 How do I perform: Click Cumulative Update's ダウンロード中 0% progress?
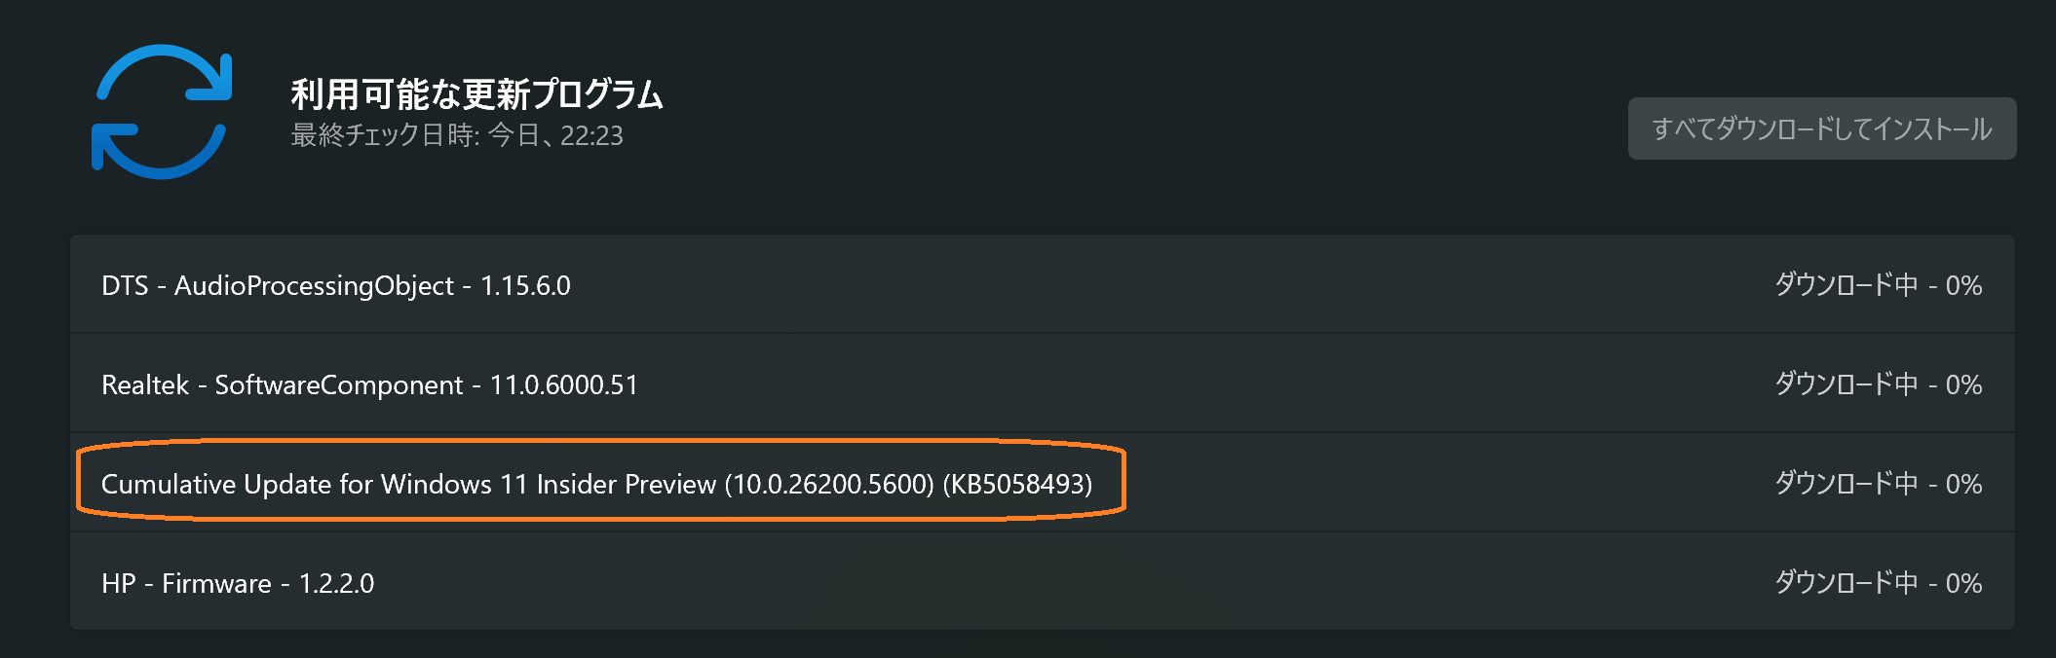tap(1878, 484)
